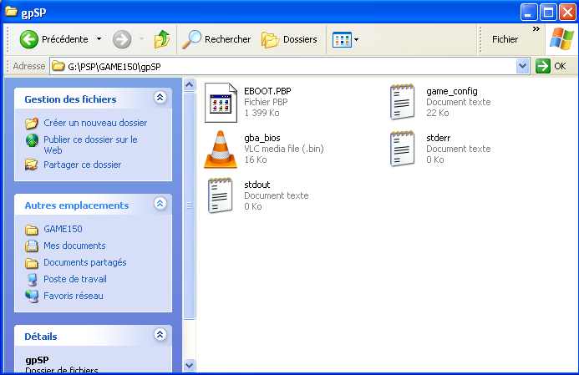Click the stdout file name
The width and height of the screenshot is (579, 375).
click(x=257, y=185)
